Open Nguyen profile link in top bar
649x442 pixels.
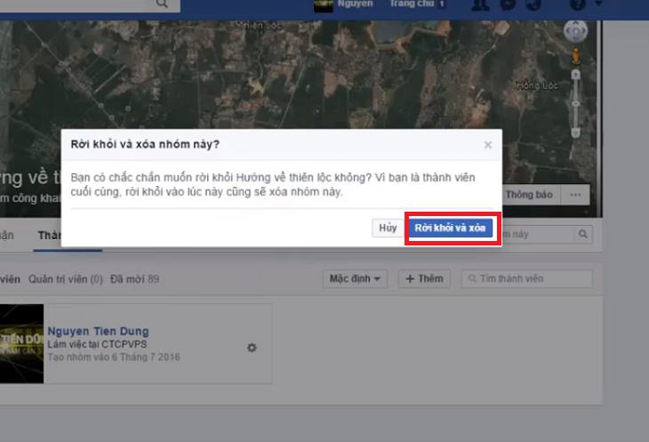click(x=355, y=4)
